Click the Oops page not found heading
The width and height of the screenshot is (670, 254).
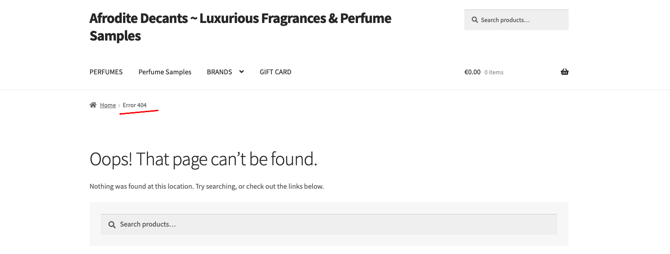(x=203, y=159)
